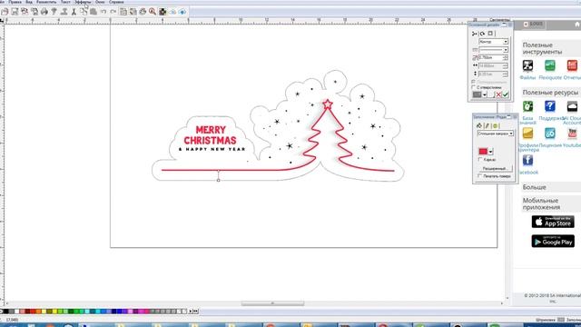This screenshot has width=581, height=327.
Task: Click the red star atop the Christmas tree
Action: 328,104
